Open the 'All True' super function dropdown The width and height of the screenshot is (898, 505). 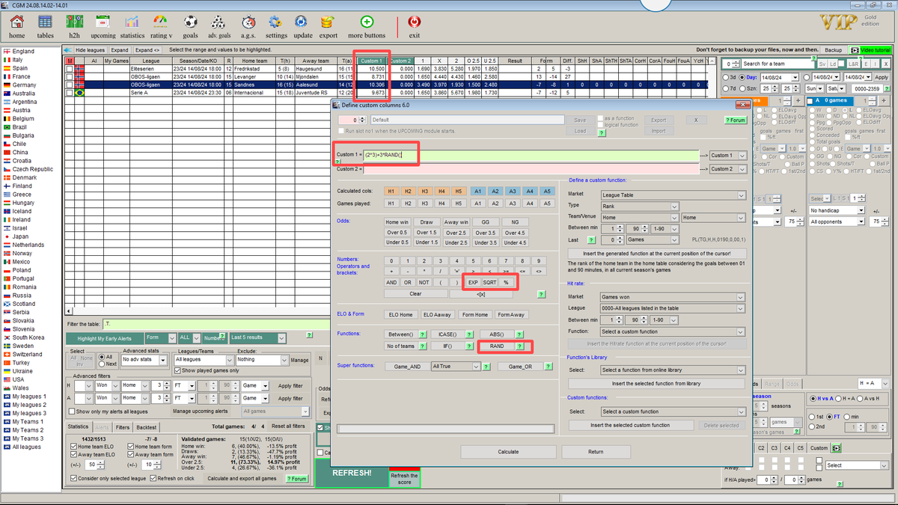[455, 367]
